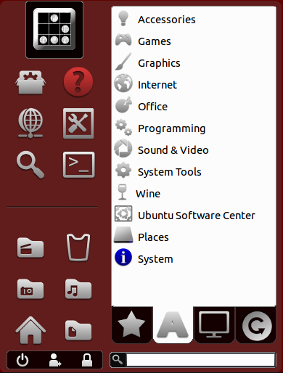Open the Music folder icon
Viewport: 283px width, 373px height.
[x=78, y=289]
